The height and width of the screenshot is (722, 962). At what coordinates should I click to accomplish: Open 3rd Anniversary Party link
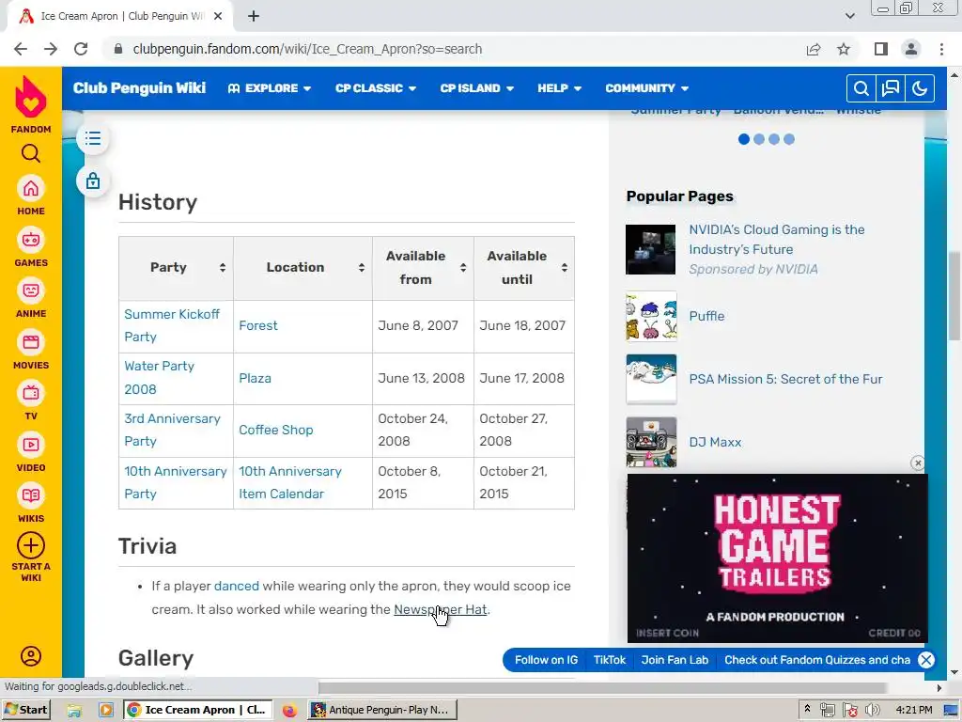tap(172, 430)
